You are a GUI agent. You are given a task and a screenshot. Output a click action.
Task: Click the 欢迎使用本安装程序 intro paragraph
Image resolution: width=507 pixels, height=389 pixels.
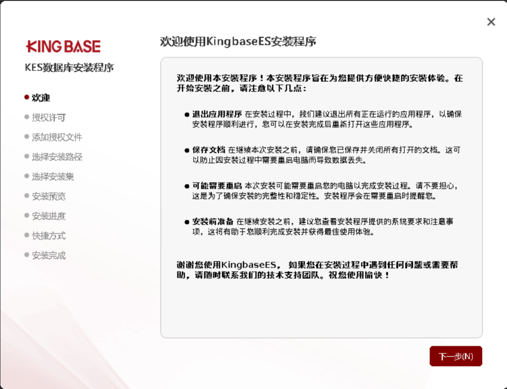pos(320,83)
